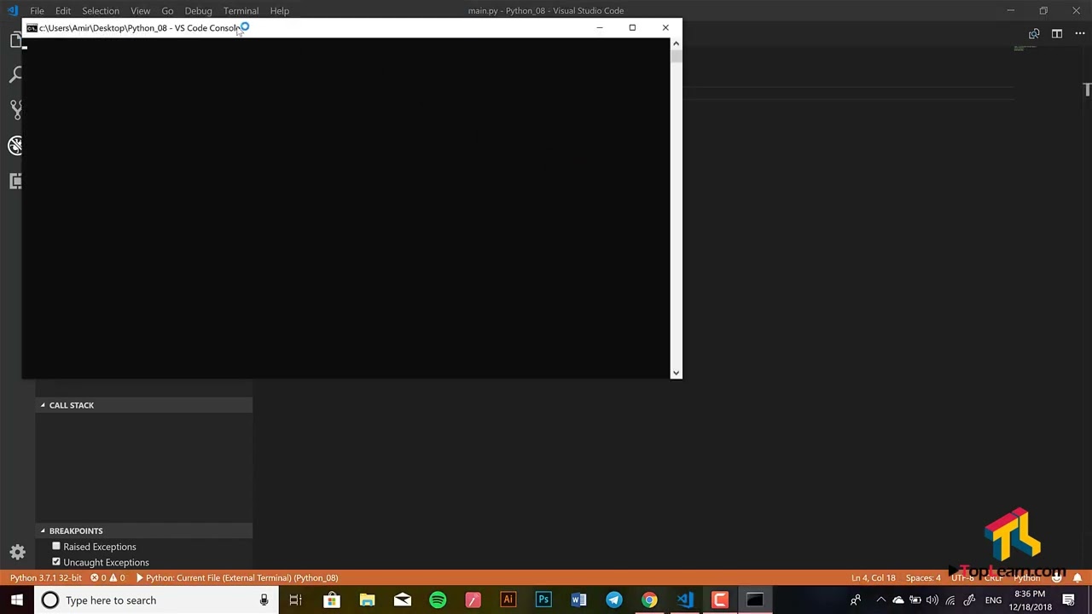Show hidden icons in the system tray
Screen dimensions: 1092x614
click(880, 600)
